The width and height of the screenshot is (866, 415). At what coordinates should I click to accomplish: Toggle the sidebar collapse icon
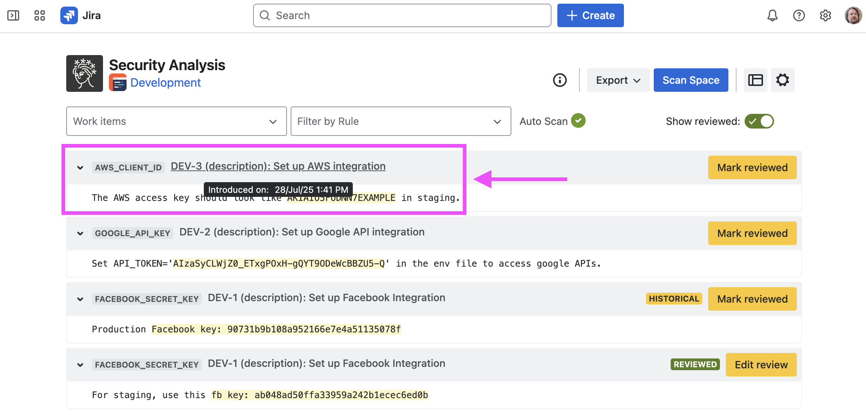click(13, 15)
